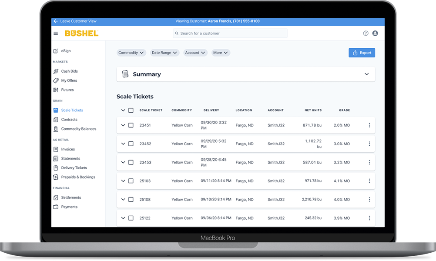Expand the Summary panel
Viewport: 436px width, 261px height.
pos(366,74)
